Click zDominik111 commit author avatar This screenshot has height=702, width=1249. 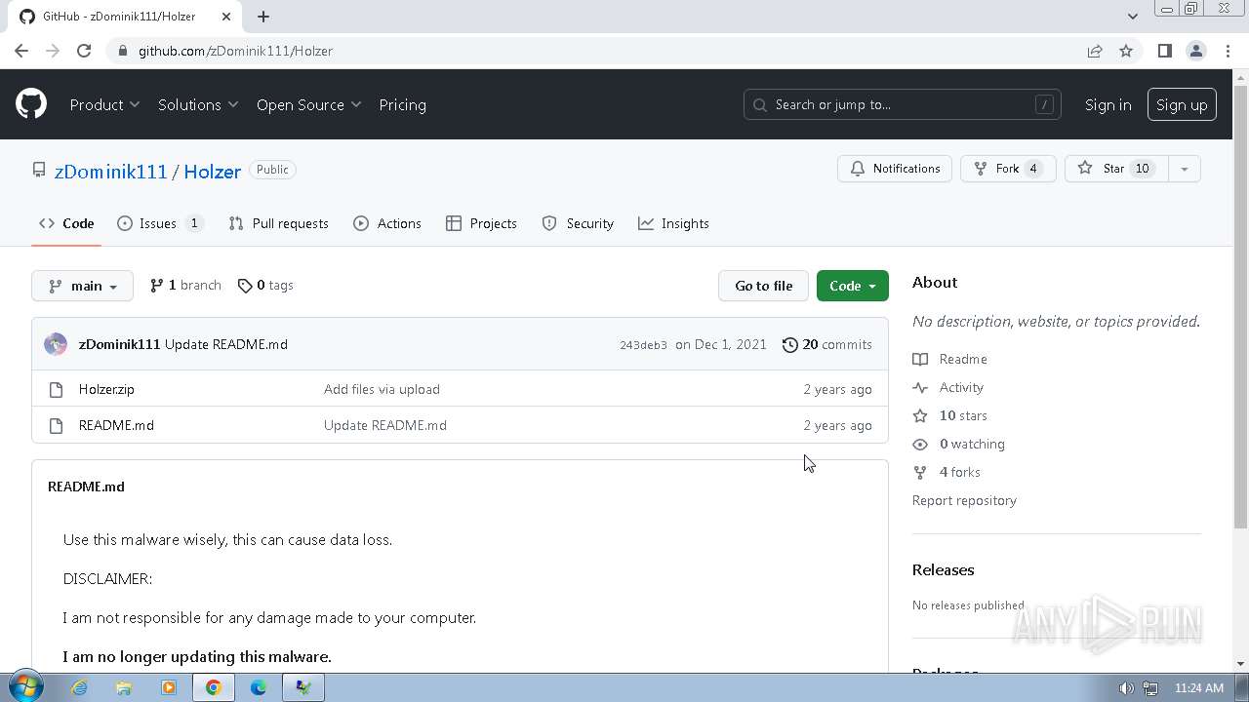click(x=56, y=344)
